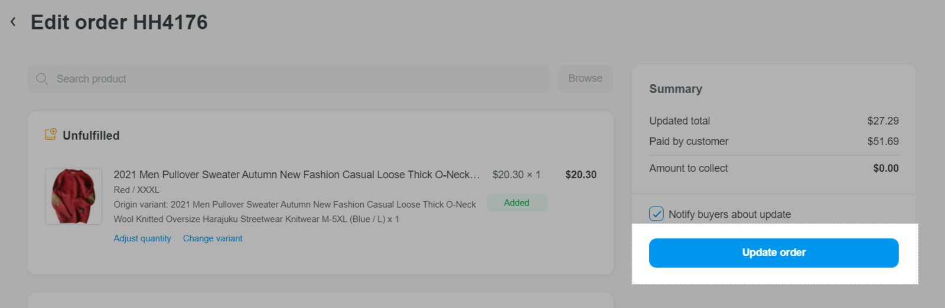Submit changes with Update order button

click(774, 253)
